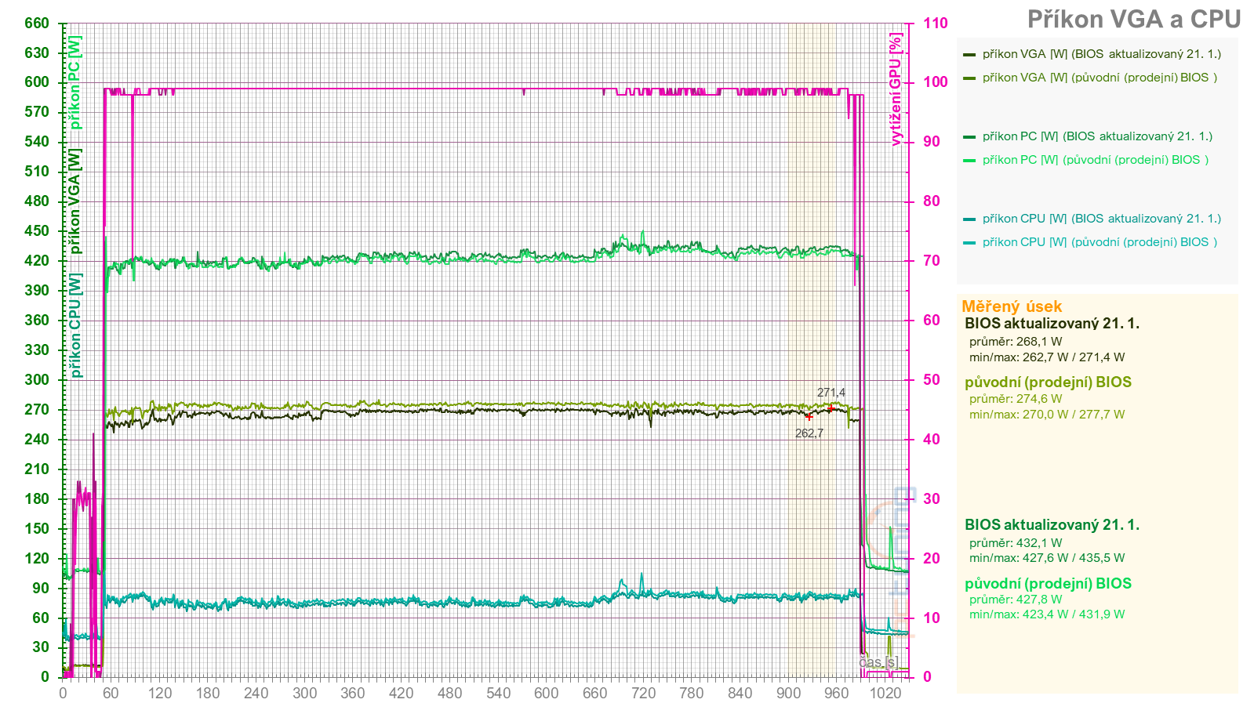Select legend entry příkon CPU původní (prodejní) BIOS
The width and height of the screenshot is (1254, 703).
(1090, 242)
